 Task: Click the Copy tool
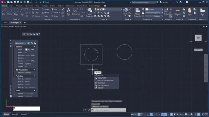35,13
